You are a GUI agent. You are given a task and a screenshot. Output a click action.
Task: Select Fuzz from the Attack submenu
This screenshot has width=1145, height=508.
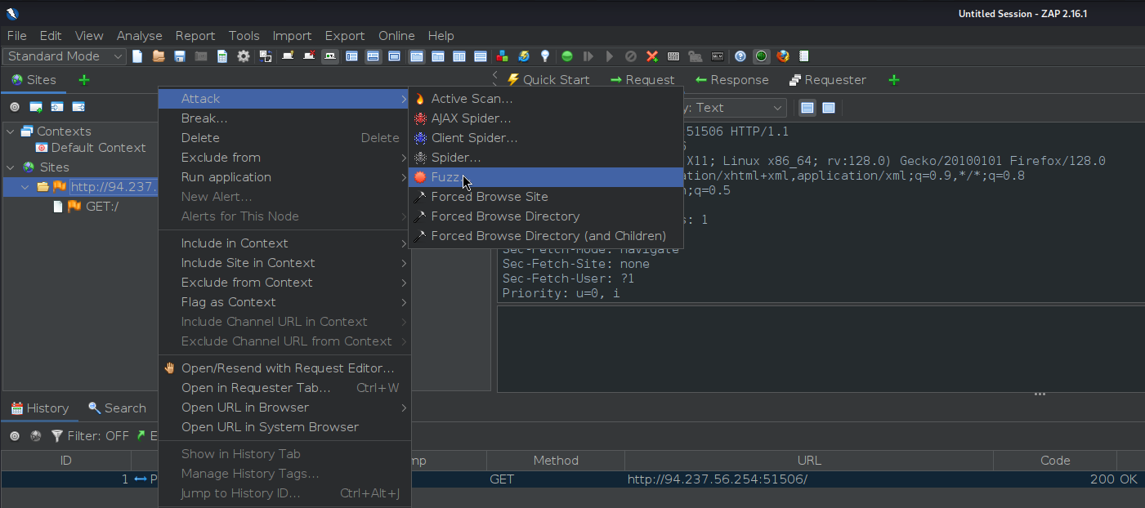coord(445,177)
